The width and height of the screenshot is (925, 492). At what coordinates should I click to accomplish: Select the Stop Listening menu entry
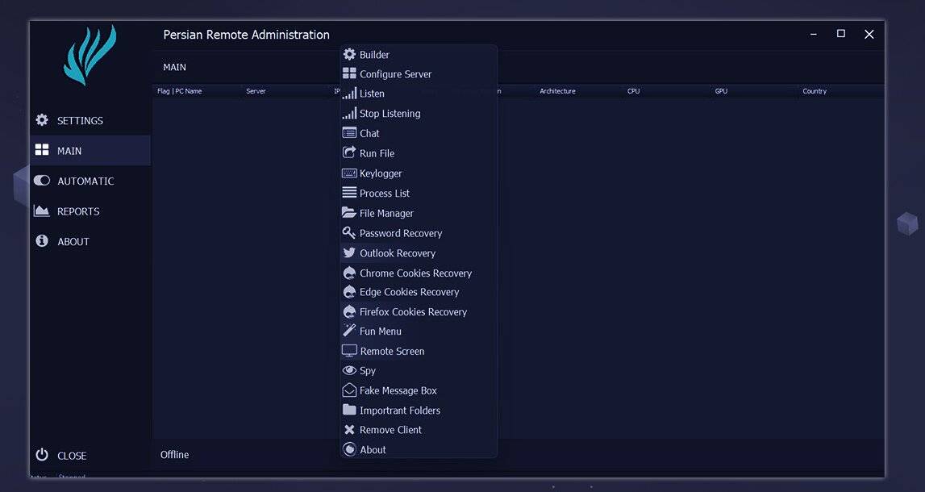pos(419,113)
